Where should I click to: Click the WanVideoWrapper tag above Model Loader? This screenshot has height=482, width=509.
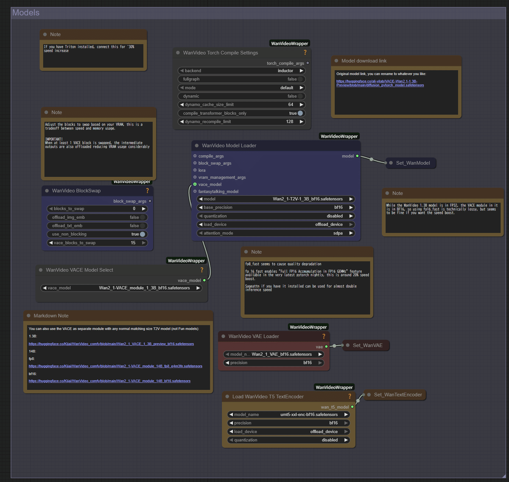pos(338,136)
